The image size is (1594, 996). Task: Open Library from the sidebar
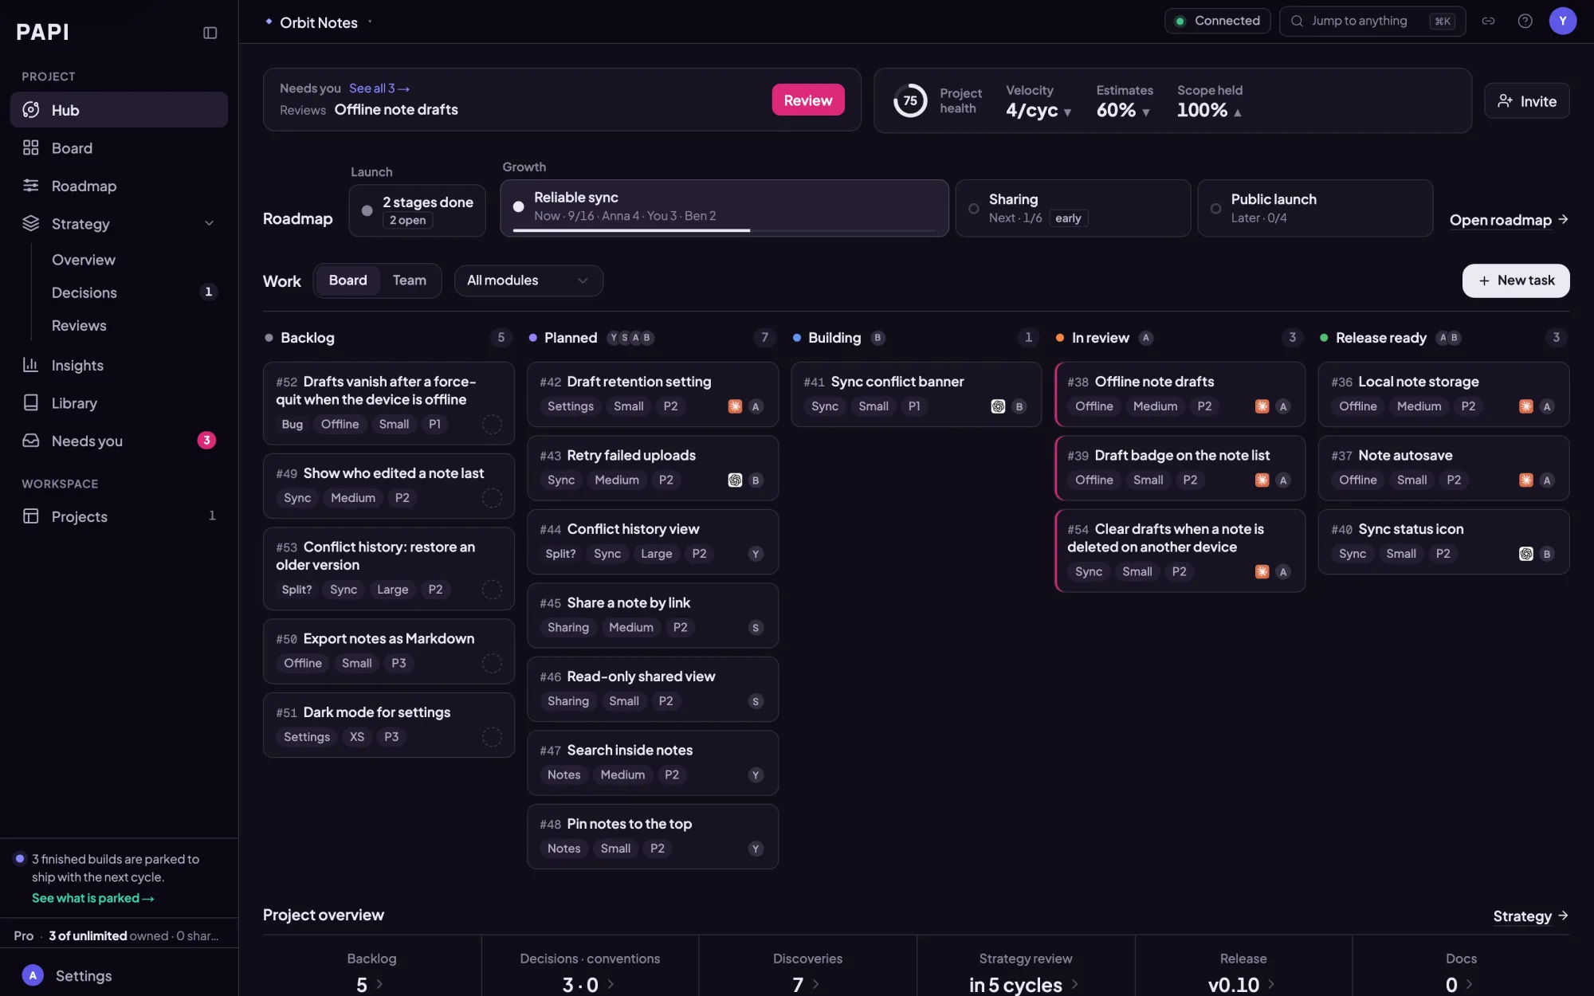click(119, 403)
